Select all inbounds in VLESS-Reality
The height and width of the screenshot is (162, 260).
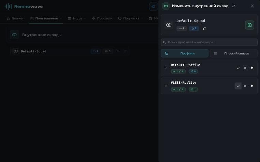coord(238,86)
